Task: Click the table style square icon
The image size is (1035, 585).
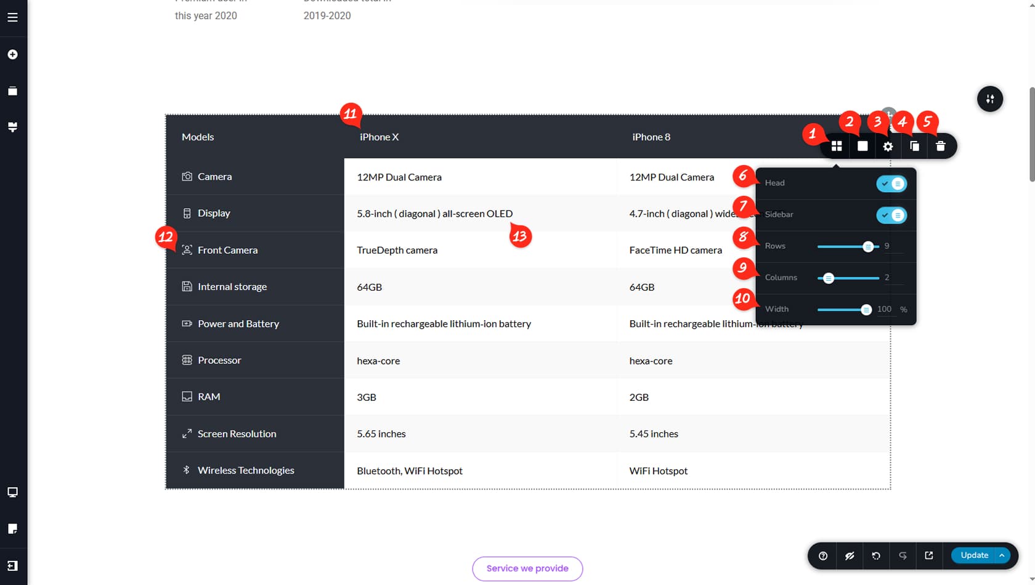Action: (x=862, y=146)
